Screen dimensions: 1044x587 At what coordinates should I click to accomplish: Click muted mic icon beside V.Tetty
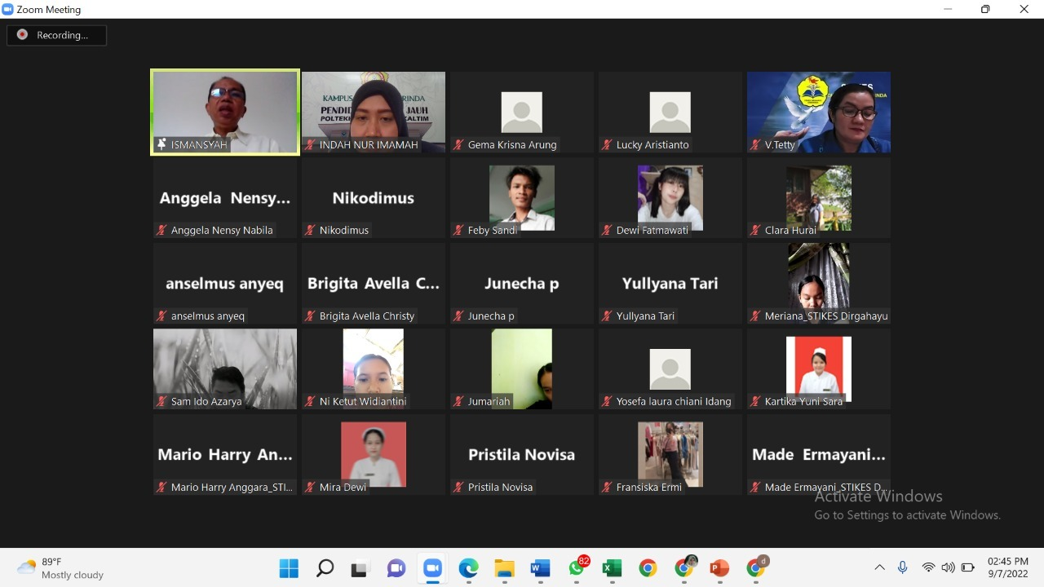pyautogui.click(x=755, y=145)
